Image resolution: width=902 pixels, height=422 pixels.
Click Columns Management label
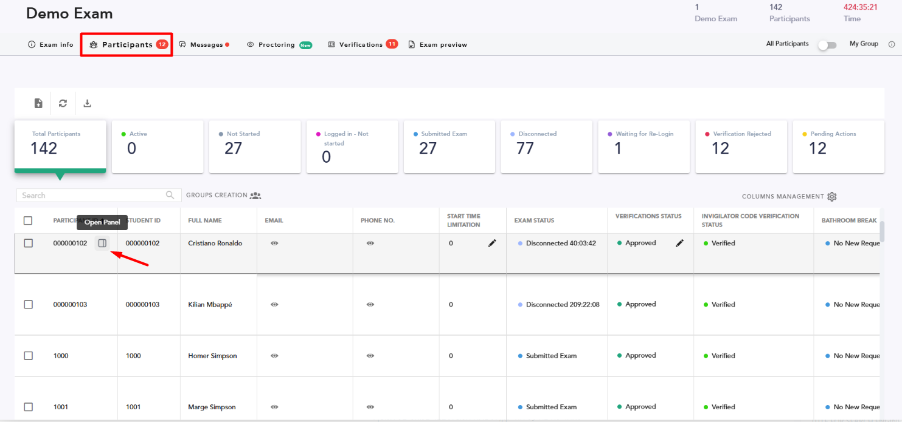(x=783, y=197)
